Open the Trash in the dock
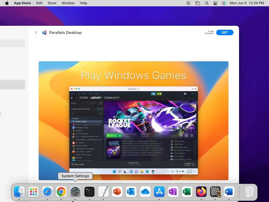The image size is (269, 202). [249, 191]
